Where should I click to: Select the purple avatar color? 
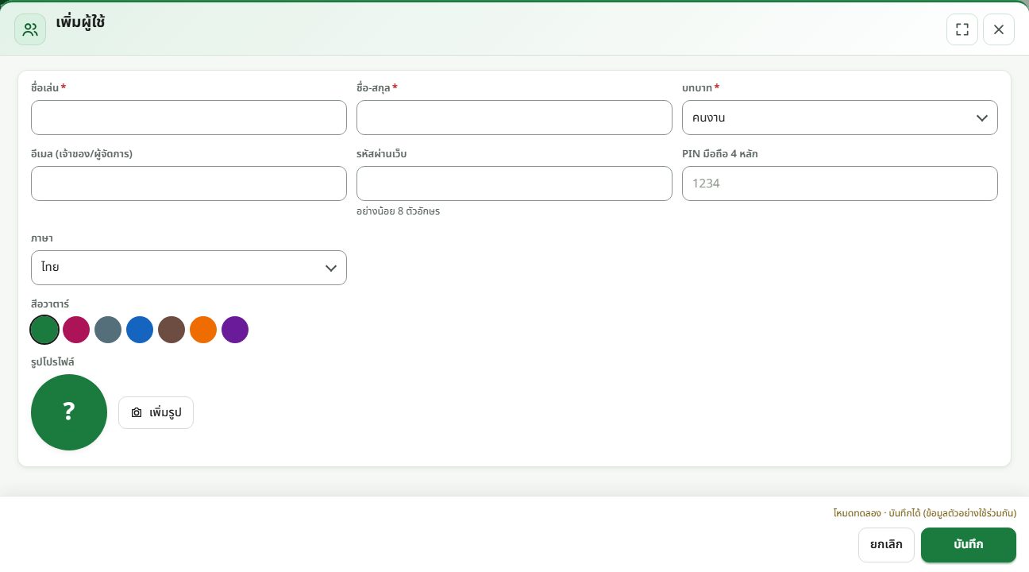[235, 330]
